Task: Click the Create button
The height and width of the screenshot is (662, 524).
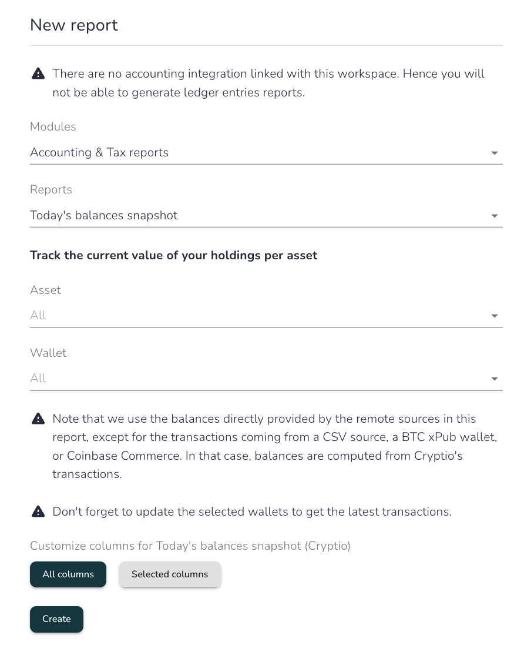Action: (56, 619)
